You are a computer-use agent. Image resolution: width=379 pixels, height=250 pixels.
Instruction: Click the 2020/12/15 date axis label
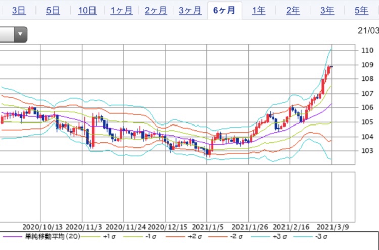[167, 227]
